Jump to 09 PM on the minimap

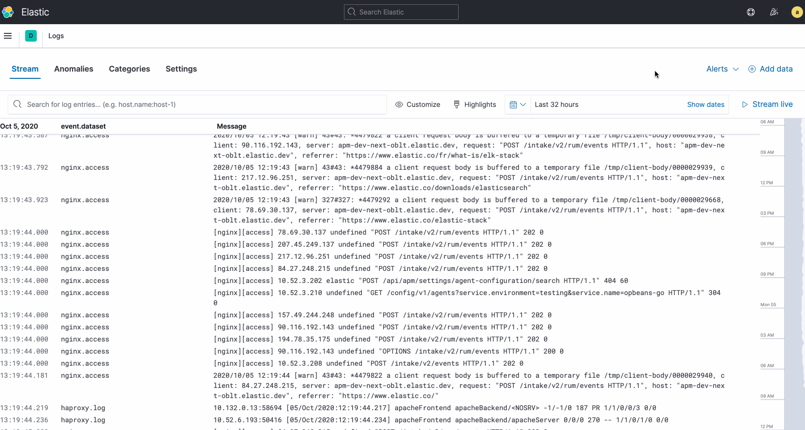pyautogui.click(x=767, y=274)
